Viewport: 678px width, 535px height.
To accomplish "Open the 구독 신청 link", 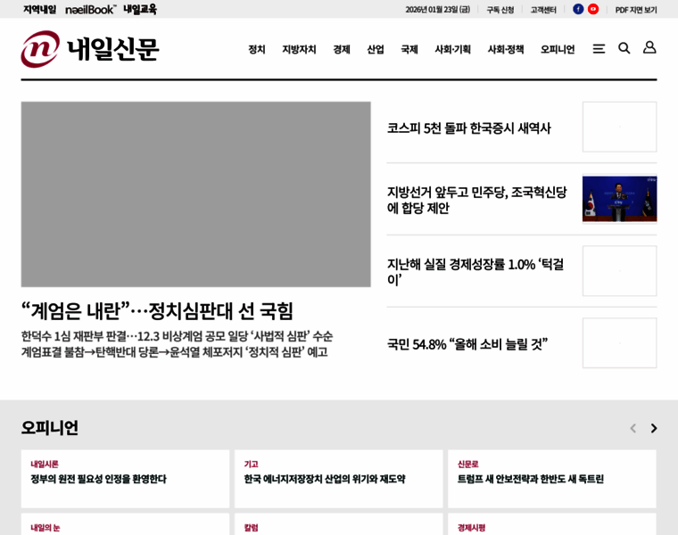I will coord(500,10).
